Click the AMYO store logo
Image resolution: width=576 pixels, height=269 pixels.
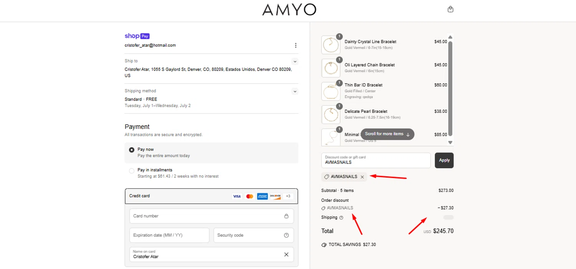click(x=289, y=10)
